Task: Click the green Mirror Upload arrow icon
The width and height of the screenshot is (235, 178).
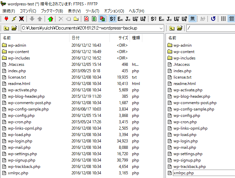Action: (50, 19)
